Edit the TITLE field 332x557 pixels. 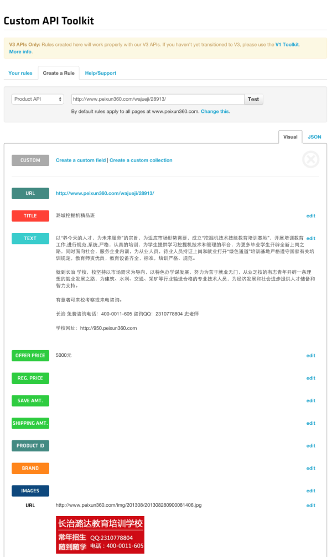pos(310,216)
